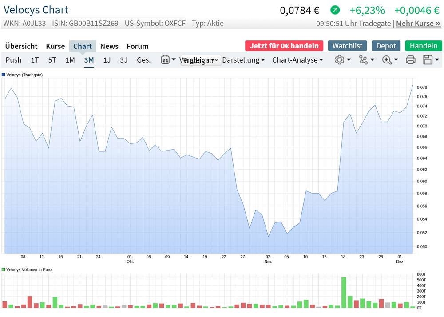Add to Watchlist button
The image size is (444, 317).
[348, 46]
